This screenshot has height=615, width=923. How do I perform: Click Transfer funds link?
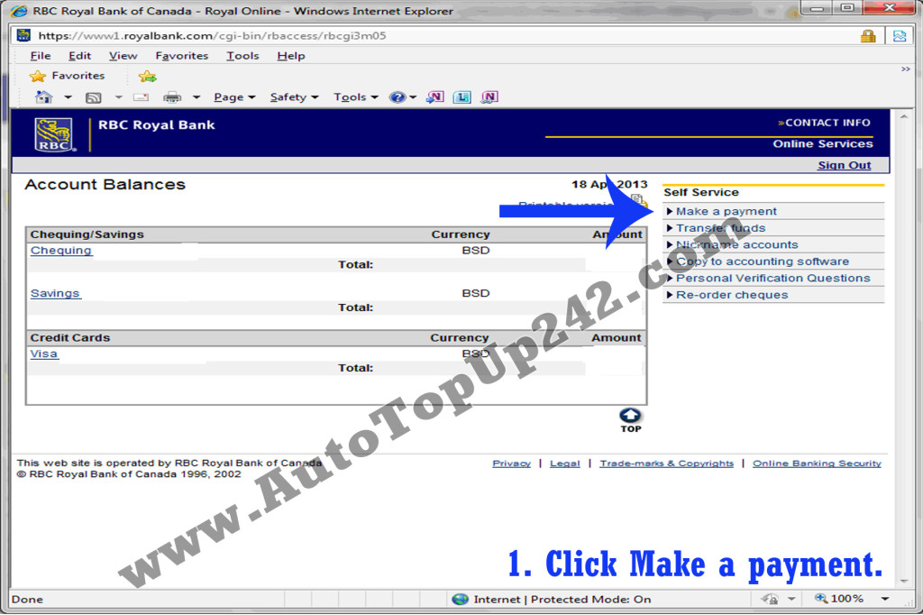click(x=720, y=228)
